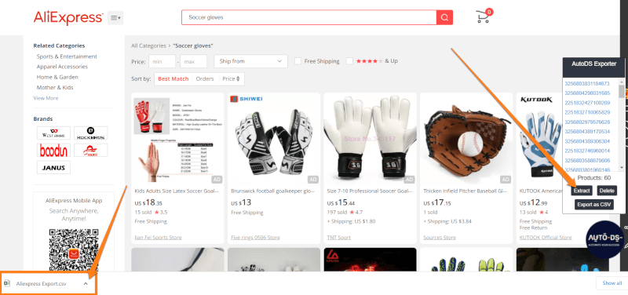Enable the Free Shipping checkbox
Image resolution: width=628 pixels, height=295 pixels.
point(298,61)
